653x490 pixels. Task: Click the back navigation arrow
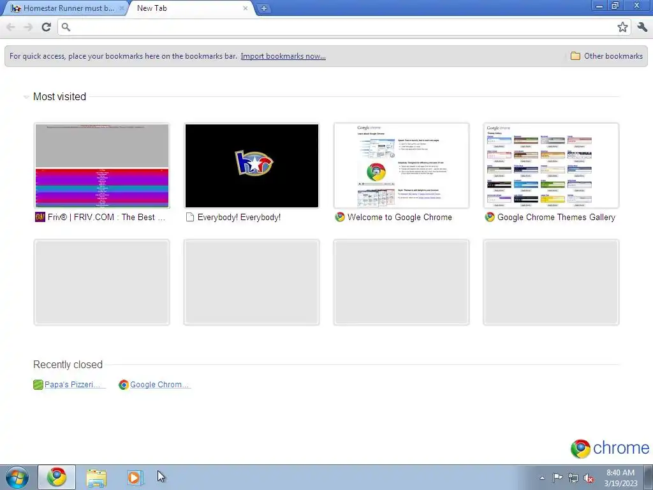pyautogui.click(x=10, y=27)
